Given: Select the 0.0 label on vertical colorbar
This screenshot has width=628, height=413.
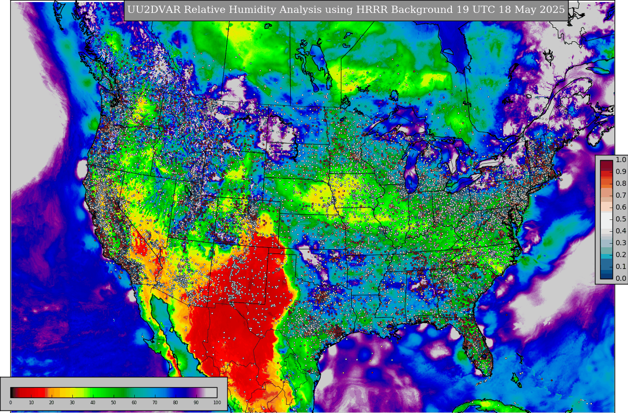Looking at the screenshot, I should click(x=621, y=279).
